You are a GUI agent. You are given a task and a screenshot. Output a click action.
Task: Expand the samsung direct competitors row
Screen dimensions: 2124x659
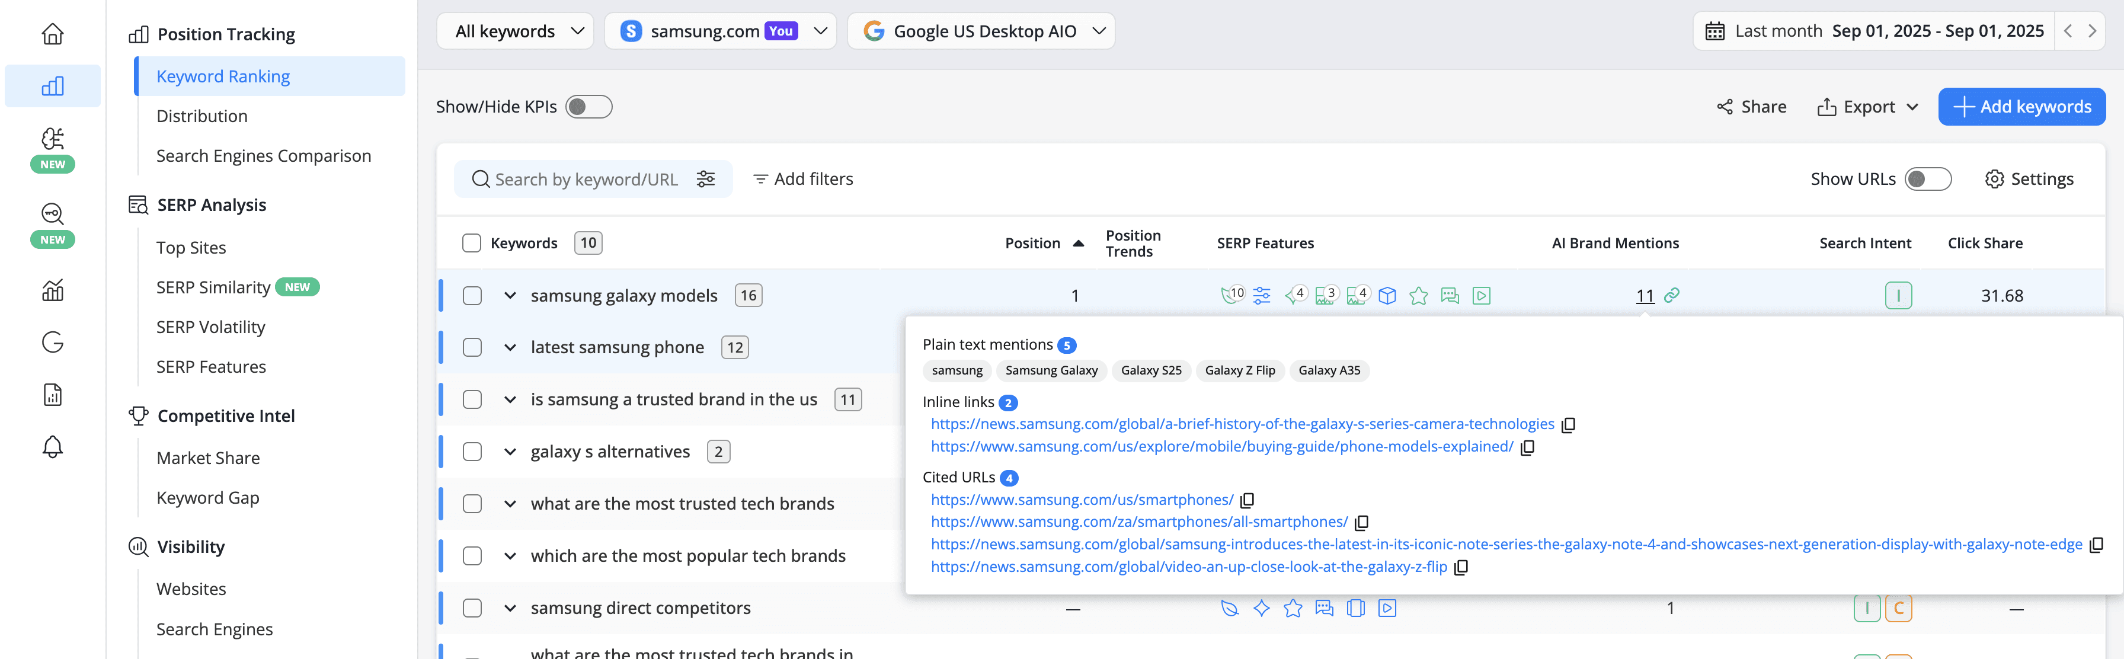(x=510, y=608)
